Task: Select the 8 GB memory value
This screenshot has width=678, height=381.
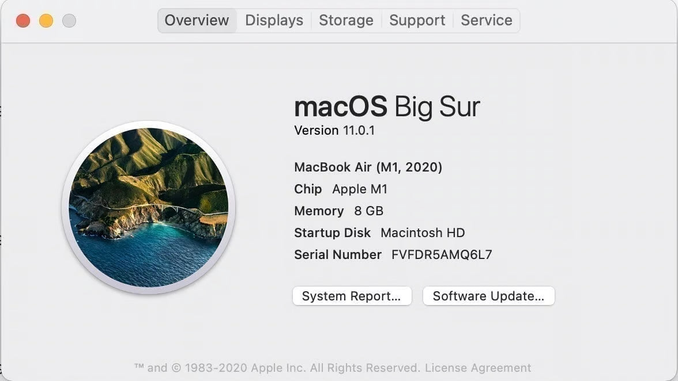Action: [x=369, y=211]
